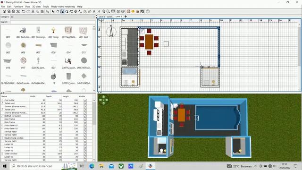Open the Furniture menu
The image size is (302, 170).
pos(18,7)
